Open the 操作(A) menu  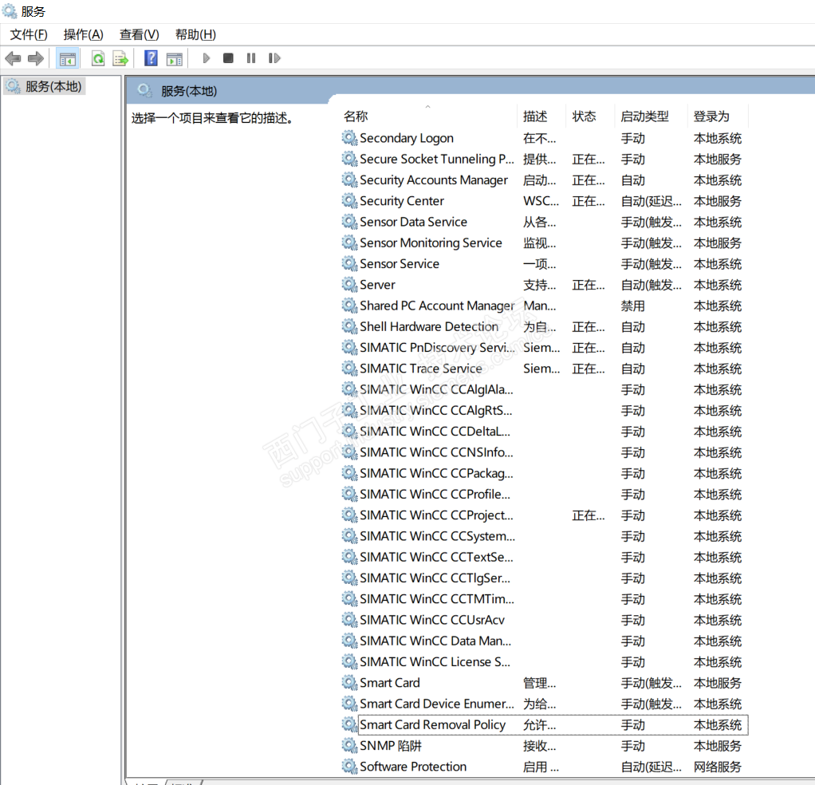click(x=83, y=34)
